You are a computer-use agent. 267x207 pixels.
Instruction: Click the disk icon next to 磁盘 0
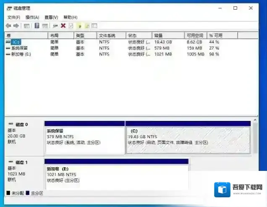tap(11, 124)
